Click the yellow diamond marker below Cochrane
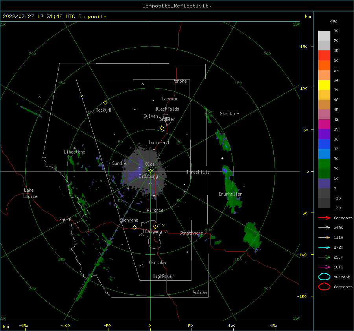The image size is (354, 331). [x=135, y=227]
